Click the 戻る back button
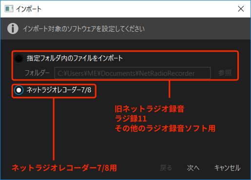This screenshot has height=180, width=251. pos(166,168)
